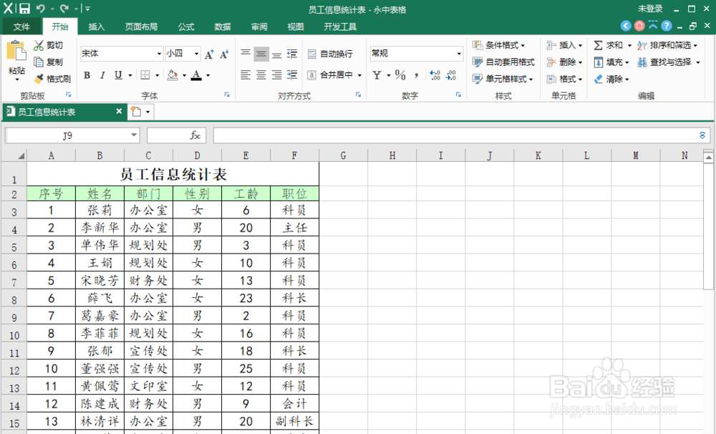The width and height of the screenshot is (716, 434).
Task: Select the Clear (清除) eraser icon
Action: tap(597, 79)
